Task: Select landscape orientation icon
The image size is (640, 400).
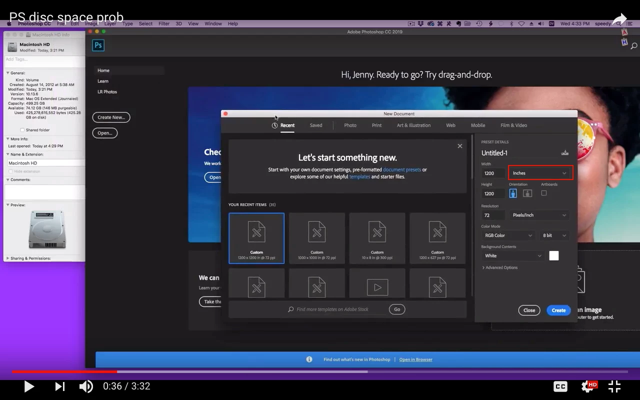Action: click(527, 193)
